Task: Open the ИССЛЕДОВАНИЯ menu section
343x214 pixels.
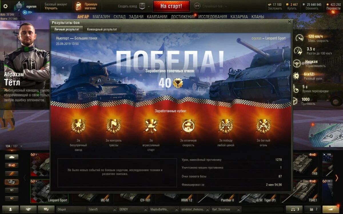Action: click(x=213, y=17)
